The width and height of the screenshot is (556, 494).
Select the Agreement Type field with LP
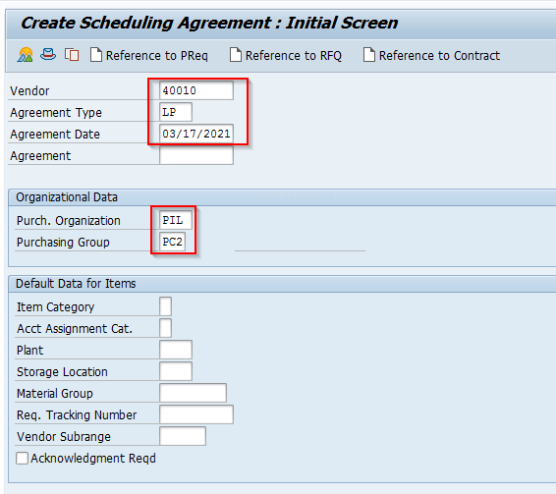[176, 112]
